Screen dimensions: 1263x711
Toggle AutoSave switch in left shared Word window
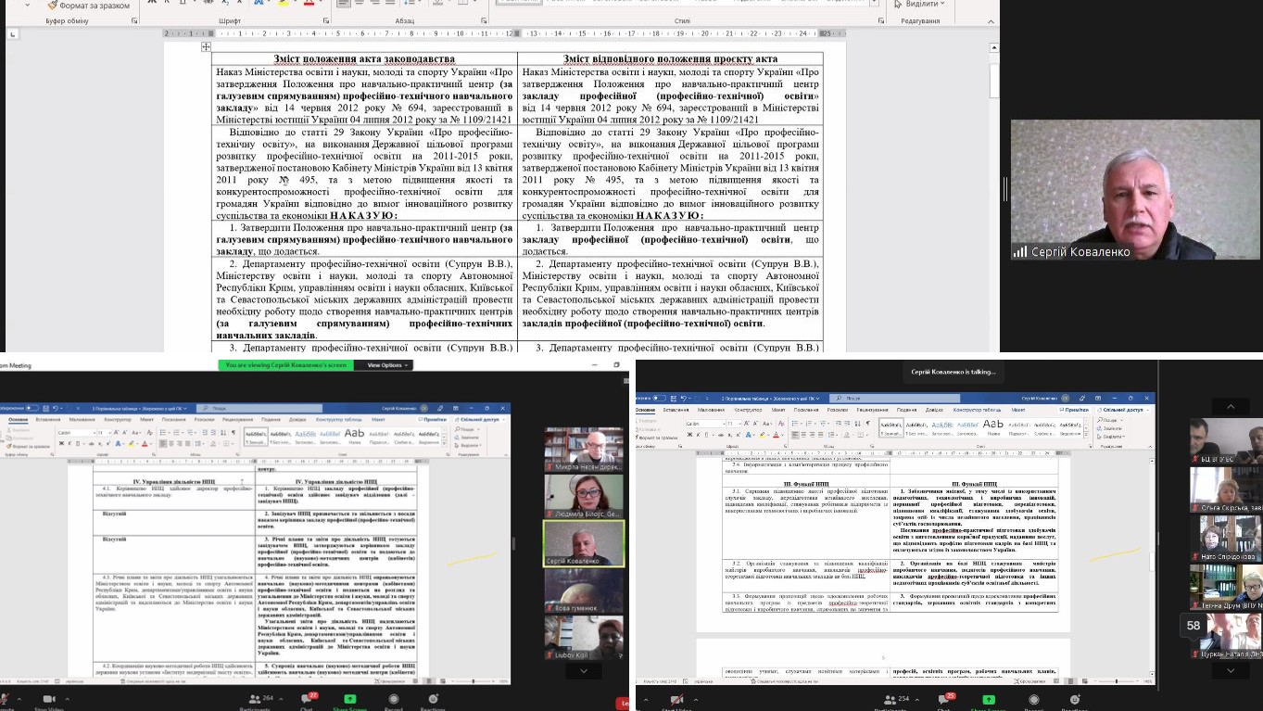(x=32, y=408)
